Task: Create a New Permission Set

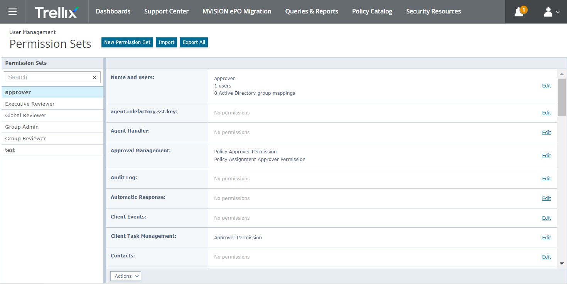Action: click(x=127, y=42)
